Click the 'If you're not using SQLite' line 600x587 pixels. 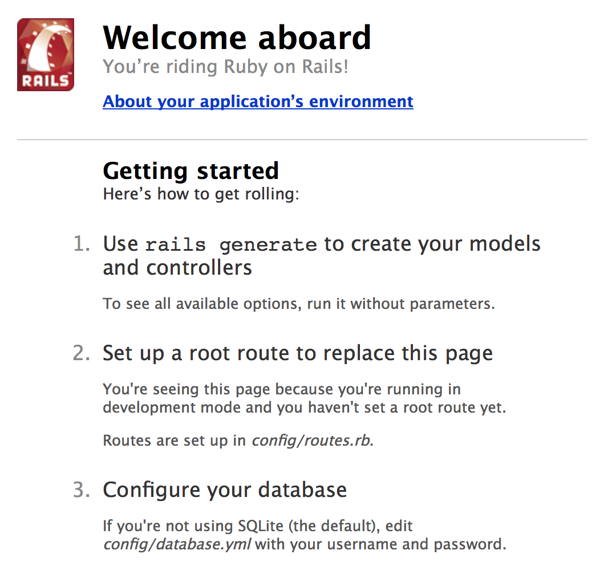pos(258,526)
